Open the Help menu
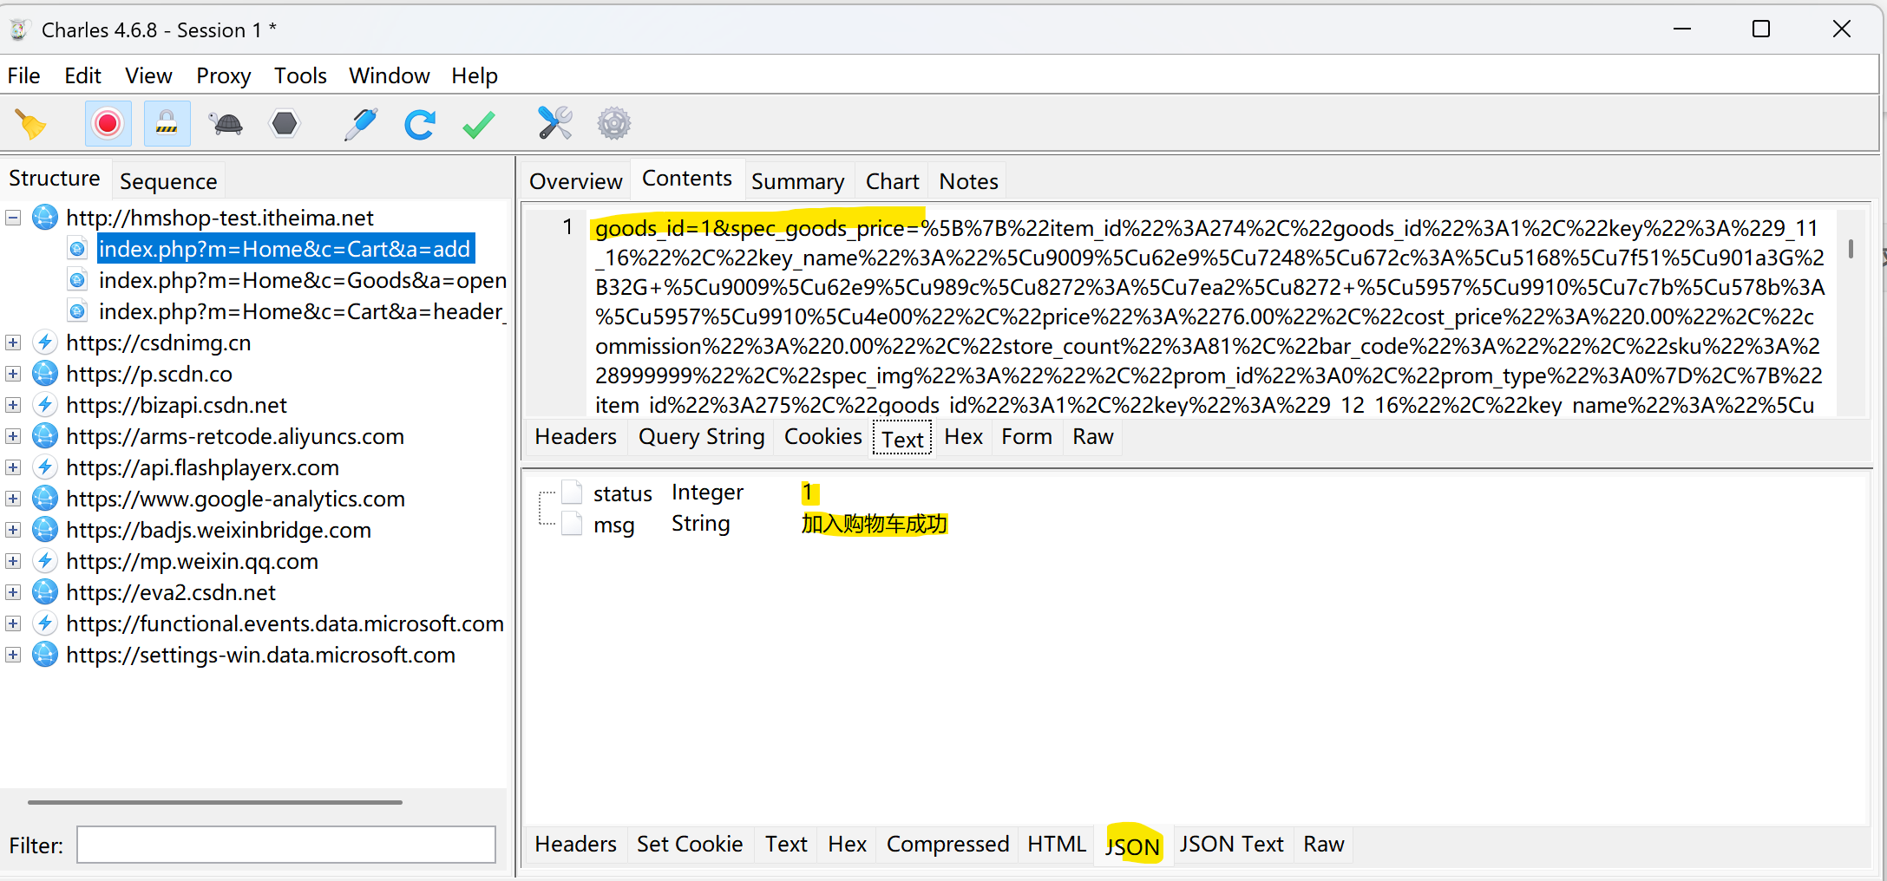The width and height of the screenshot is (1887, 881). (475, 76)
